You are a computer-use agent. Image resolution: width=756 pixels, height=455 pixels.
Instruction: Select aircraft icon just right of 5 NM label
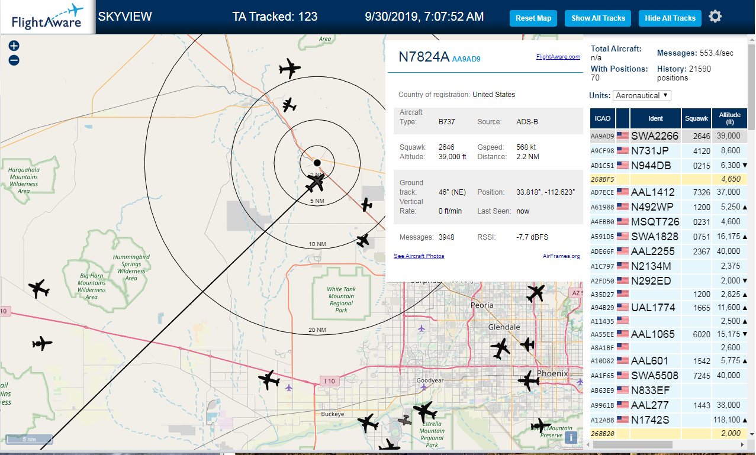tap(367, 205)
